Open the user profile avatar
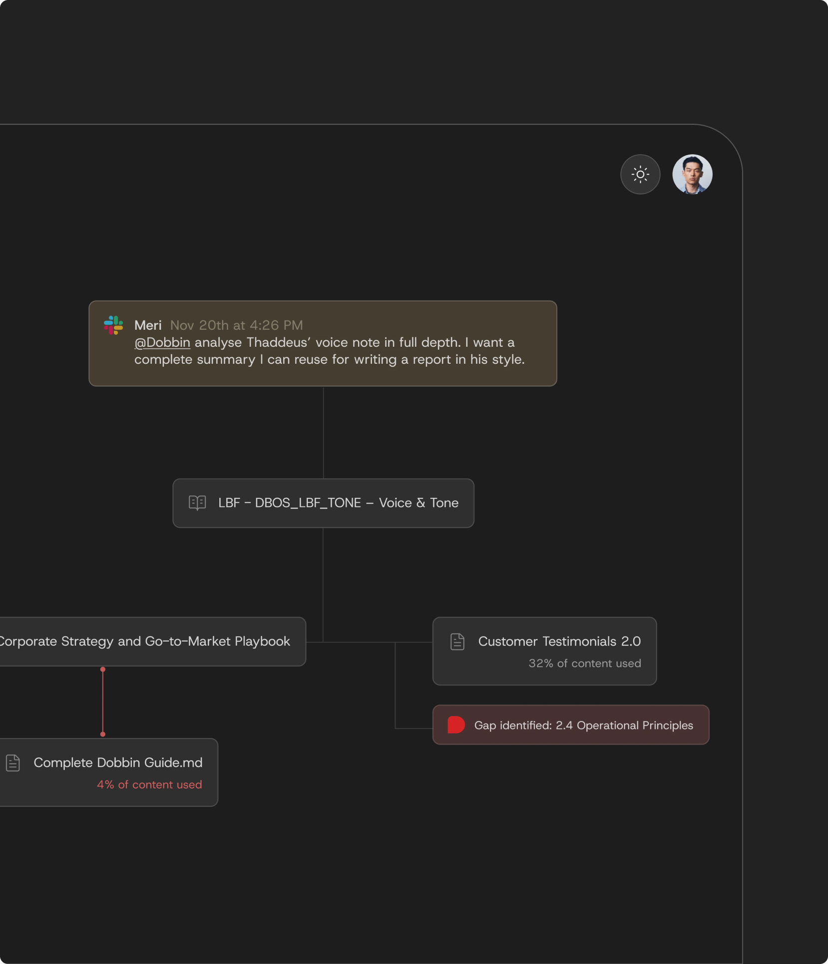The height and width of the screenshot is (964, 828). point(692,174)
